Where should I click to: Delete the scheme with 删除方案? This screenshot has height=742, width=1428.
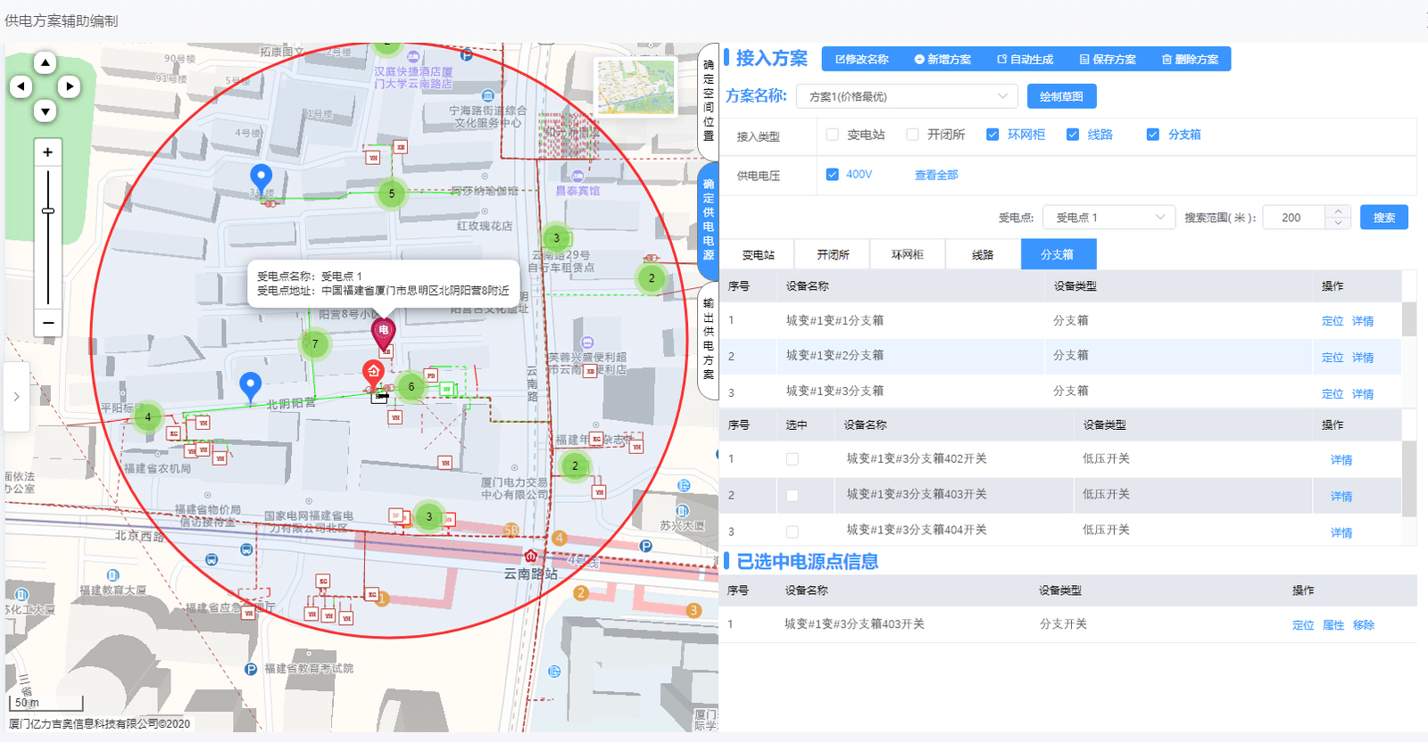click(1191, 60)
